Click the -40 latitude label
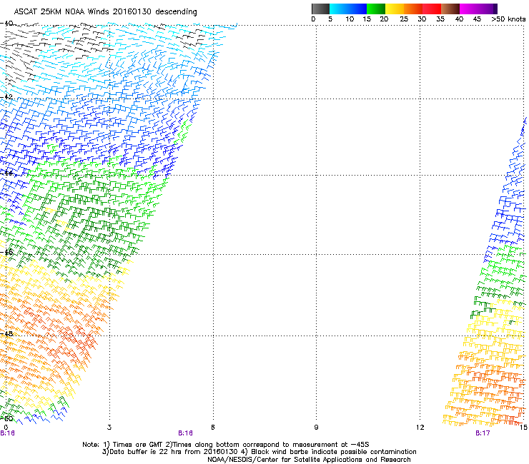Image resolution: width=529 pixels, height=464 pixels. point(6,24)
